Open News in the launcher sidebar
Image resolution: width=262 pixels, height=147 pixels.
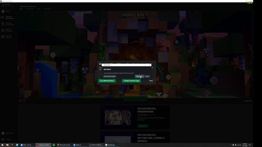coord(6,11)
